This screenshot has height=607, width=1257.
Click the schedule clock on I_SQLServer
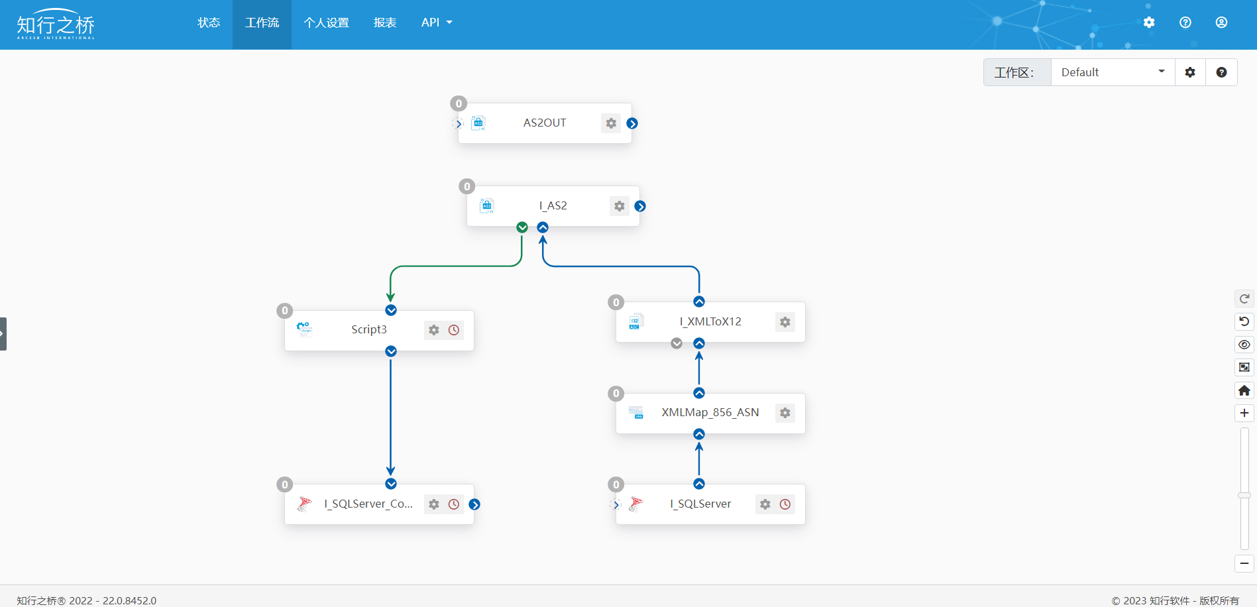click(785, 504)
